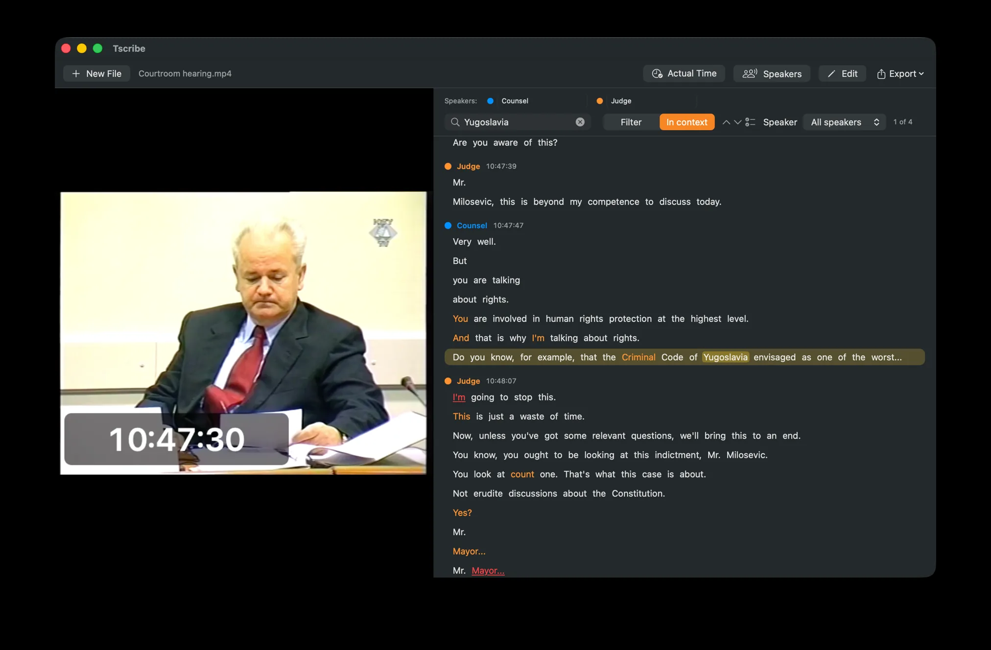Click the line 'Are you aware of this?'
The width and height of the screenshot is (991, 650).
point(505,143)
